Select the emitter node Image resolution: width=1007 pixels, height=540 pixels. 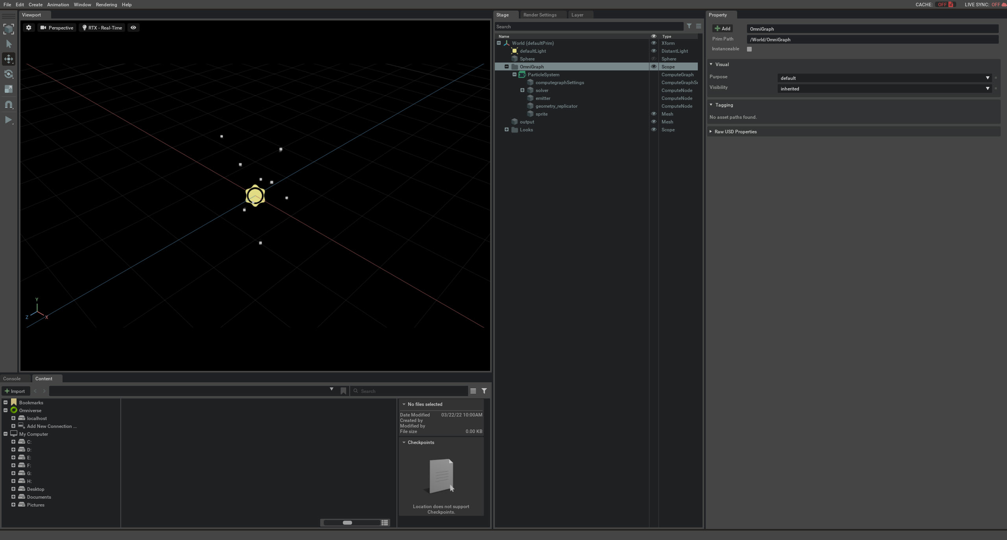(x=543, y=98)
